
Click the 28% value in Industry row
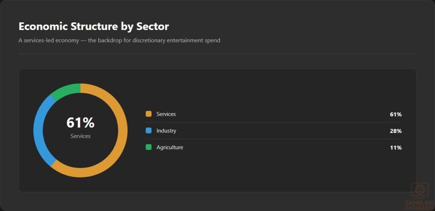click(x=395, y=131)
